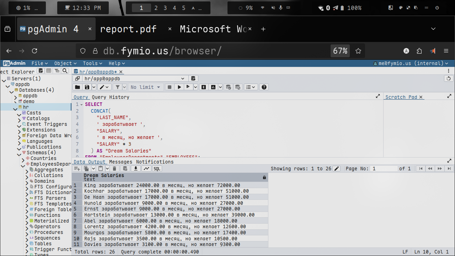The height and width of the screenshot is (256, 455).
Task: Click the Page No input field
Action: 384,169
